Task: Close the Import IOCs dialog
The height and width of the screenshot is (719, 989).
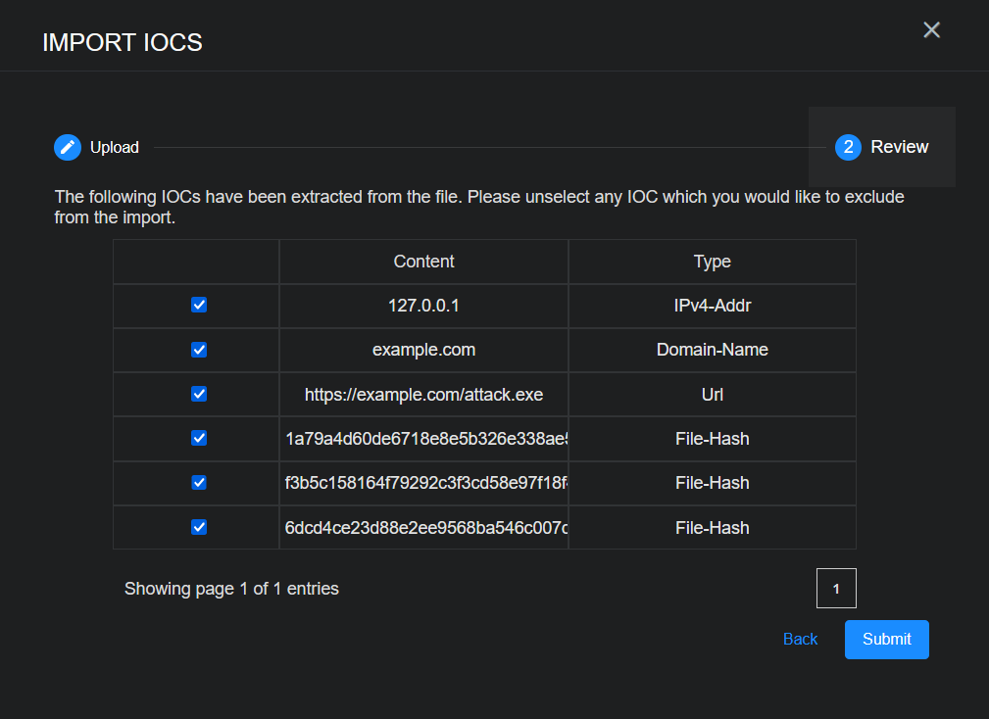Action: [x=931, y=30]
